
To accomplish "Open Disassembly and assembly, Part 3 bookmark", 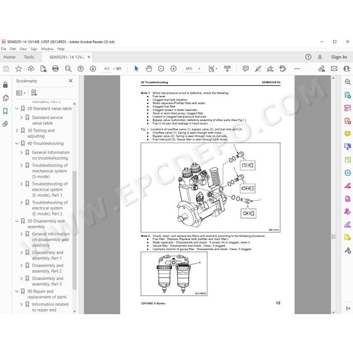I will [47, 281].
